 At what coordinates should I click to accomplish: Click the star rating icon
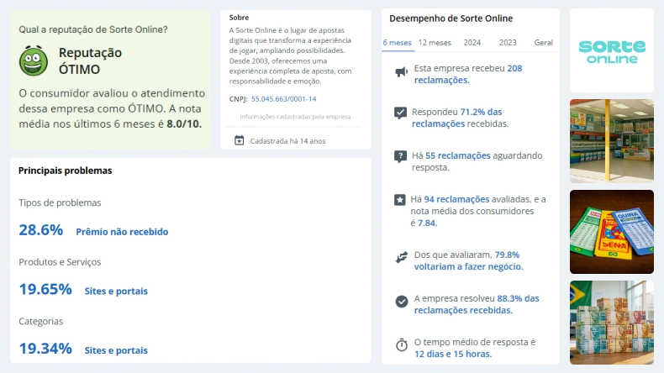tap(400, 200)
